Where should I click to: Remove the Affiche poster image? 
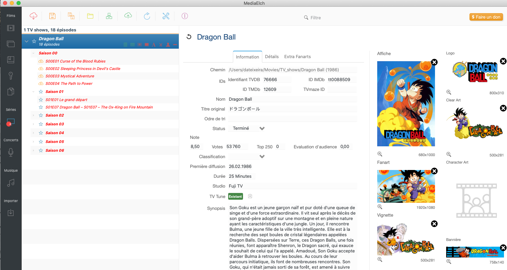click(x=434, y=62)
